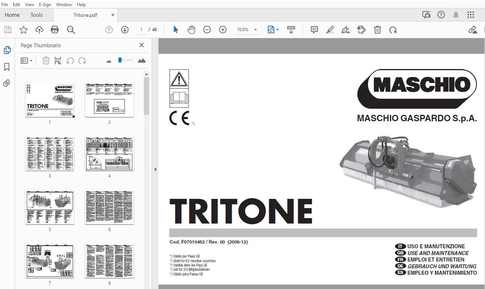Open the Help menu
The width and height of the screenshot is (485, 289).
coord(81,5)
